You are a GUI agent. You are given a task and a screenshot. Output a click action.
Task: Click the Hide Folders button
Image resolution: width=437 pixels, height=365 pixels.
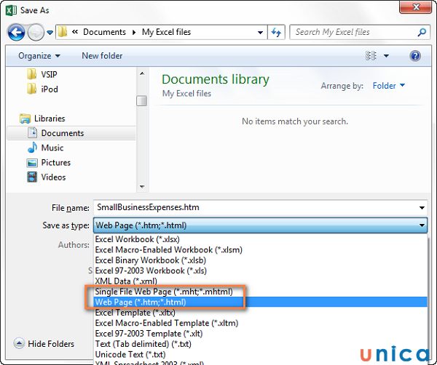[44, 344]
